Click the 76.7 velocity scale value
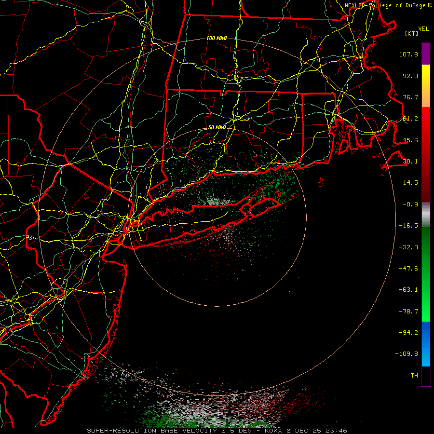The image size is (434, 434). 410,97
